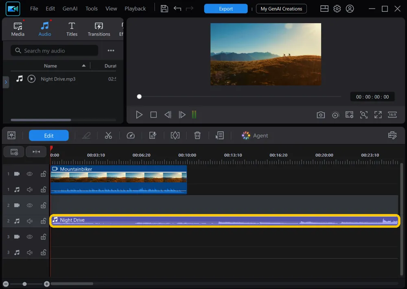
Task: Open the timeline layout settings icon
Action: pyautogui.click(x=392, y=135)
